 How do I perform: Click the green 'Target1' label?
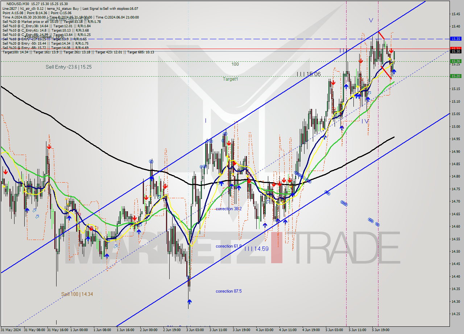(x=231, y=79)
